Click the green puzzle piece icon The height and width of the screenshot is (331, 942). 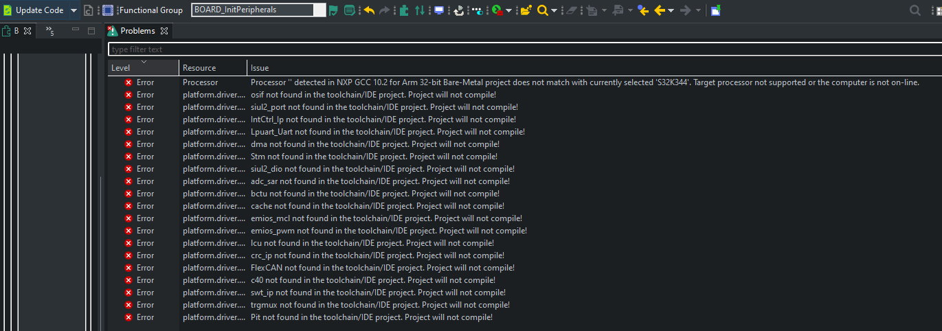[x=404, y=10]
